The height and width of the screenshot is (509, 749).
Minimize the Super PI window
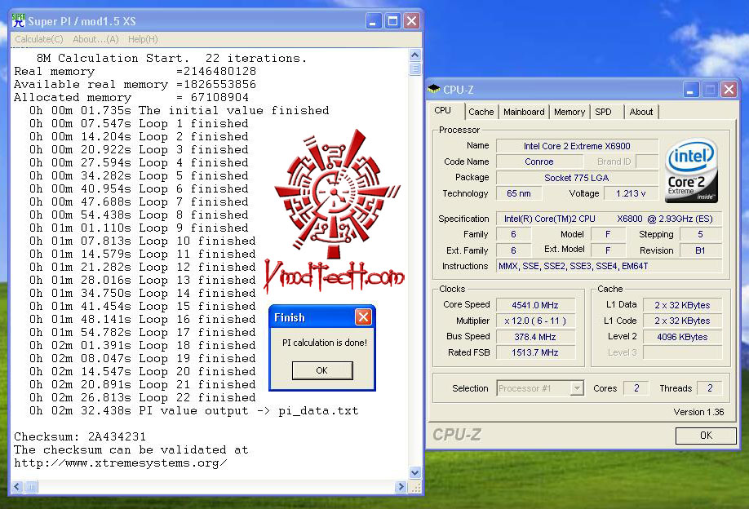point(373,21)
